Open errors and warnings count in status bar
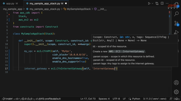Image resolution: width=181 pixels, height=101 pixels. [x=27, y=99]
